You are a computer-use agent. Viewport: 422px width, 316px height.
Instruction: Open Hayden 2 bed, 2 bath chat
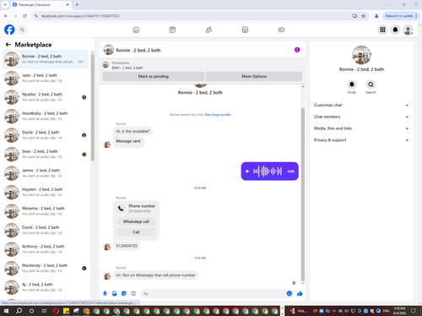point(46,192)
